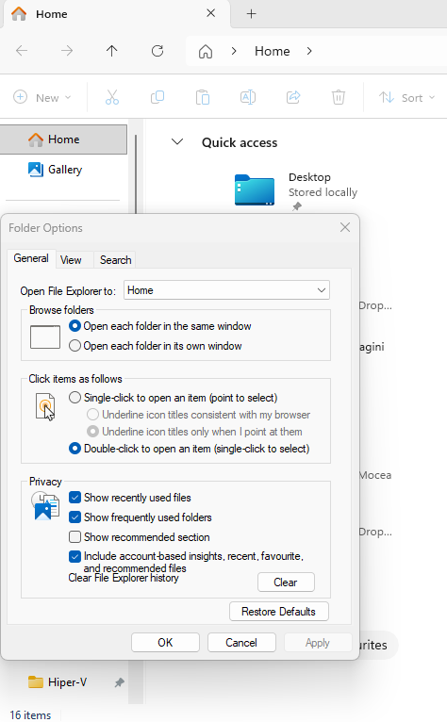Viewport: 447px width, 722px height.
Task: Click the '16 items' status text
Action: coord(30,715)
